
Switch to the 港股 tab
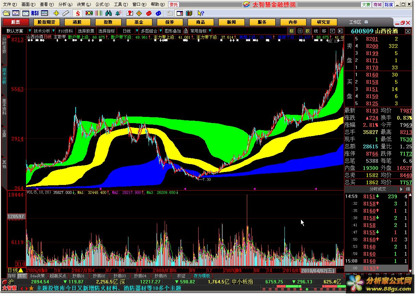pos(77,22)
